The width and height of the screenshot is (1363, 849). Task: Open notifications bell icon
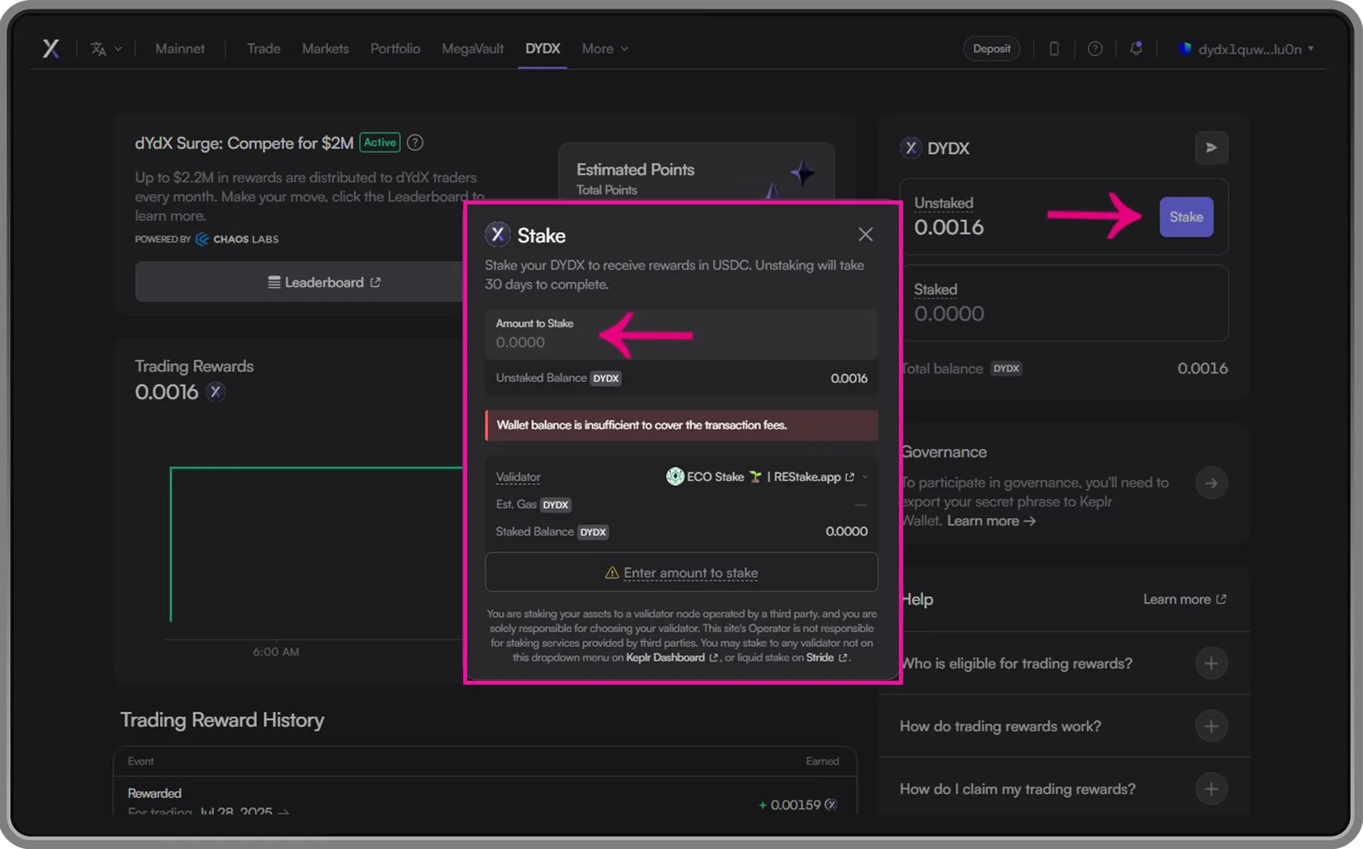pyautogui.click(x=1136, y=49)
